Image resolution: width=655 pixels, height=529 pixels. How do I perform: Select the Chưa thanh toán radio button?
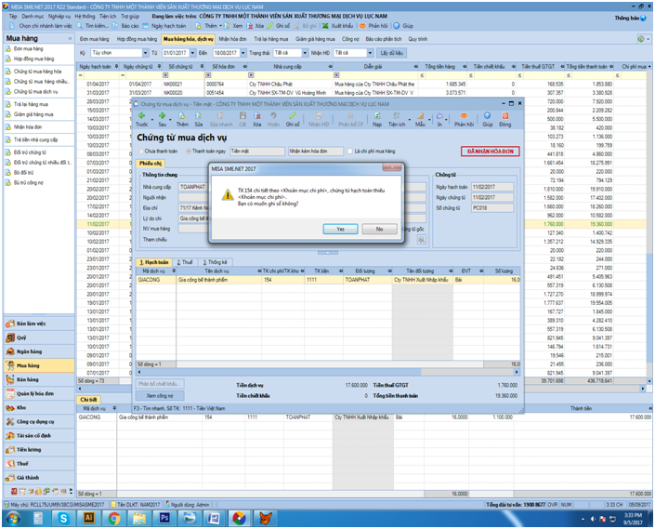(141, 152)
